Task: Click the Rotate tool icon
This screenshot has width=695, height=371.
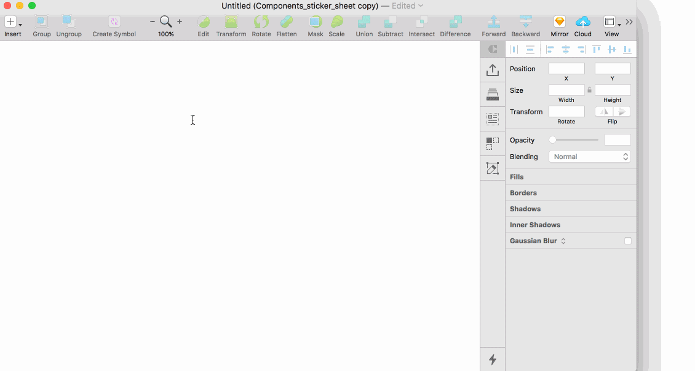Action: point(261,22)
